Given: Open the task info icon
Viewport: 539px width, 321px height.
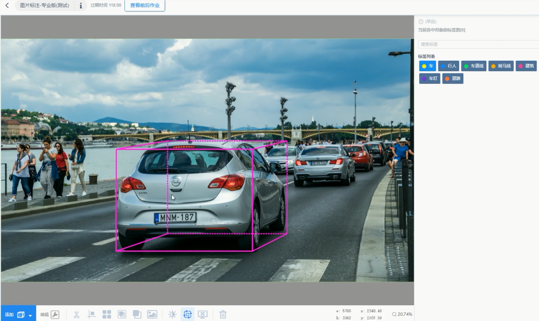Looking at the screenshot, I should (x=81, y=6).
